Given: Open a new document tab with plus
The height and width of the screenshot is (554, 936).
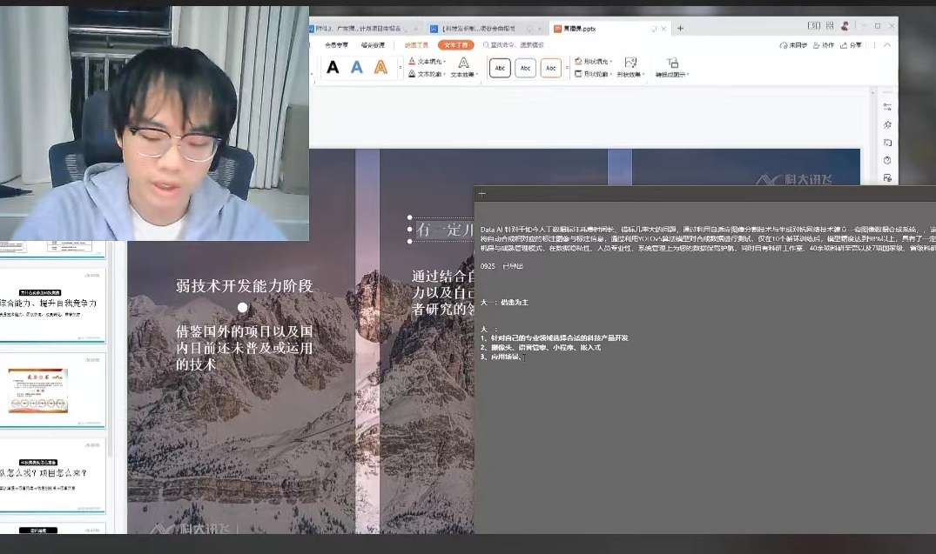Looking at the screenshot, I should [x=680, y=28].
